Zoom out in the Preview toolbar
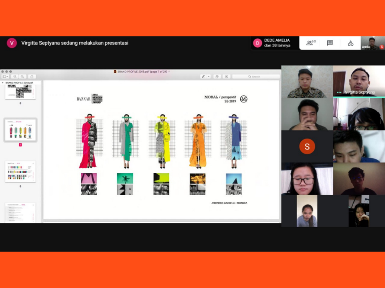 [x=15, y=77]
